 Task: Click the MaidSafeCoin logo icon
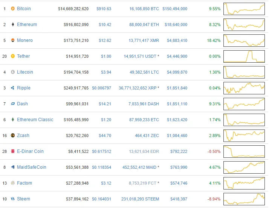point(13,167)
